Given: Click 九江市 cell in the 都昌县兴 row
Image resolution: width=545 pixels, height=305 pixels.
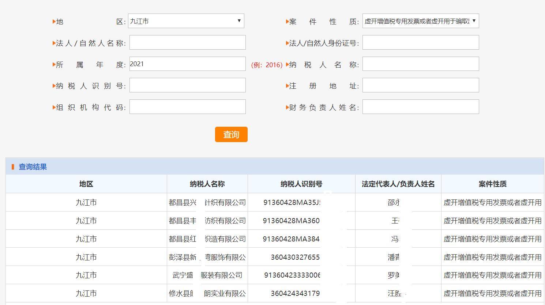Looking at the screenshot, I should (x=86, y=202).
